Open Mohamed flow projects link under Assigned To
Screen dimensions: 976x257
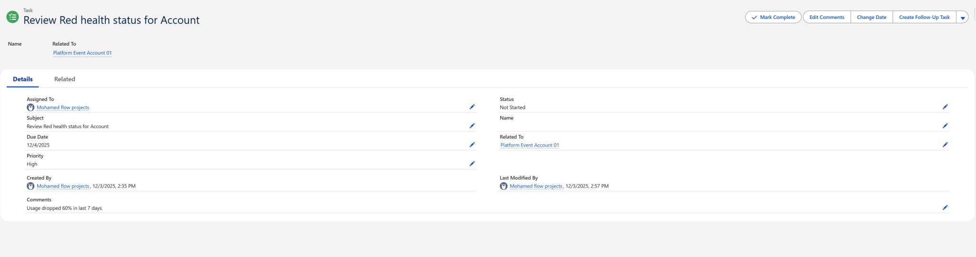pyautogui.click(x=63, y=108)
